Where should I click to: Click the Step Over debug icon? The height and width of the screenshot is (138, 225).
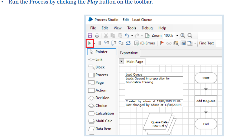point(114,43)
